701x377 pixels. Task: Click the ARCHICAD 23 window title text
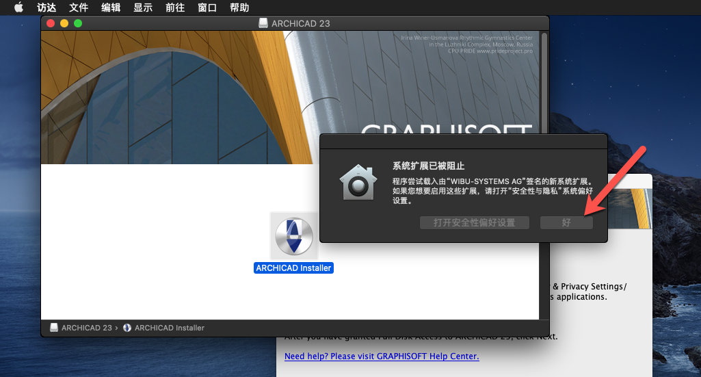300,24
